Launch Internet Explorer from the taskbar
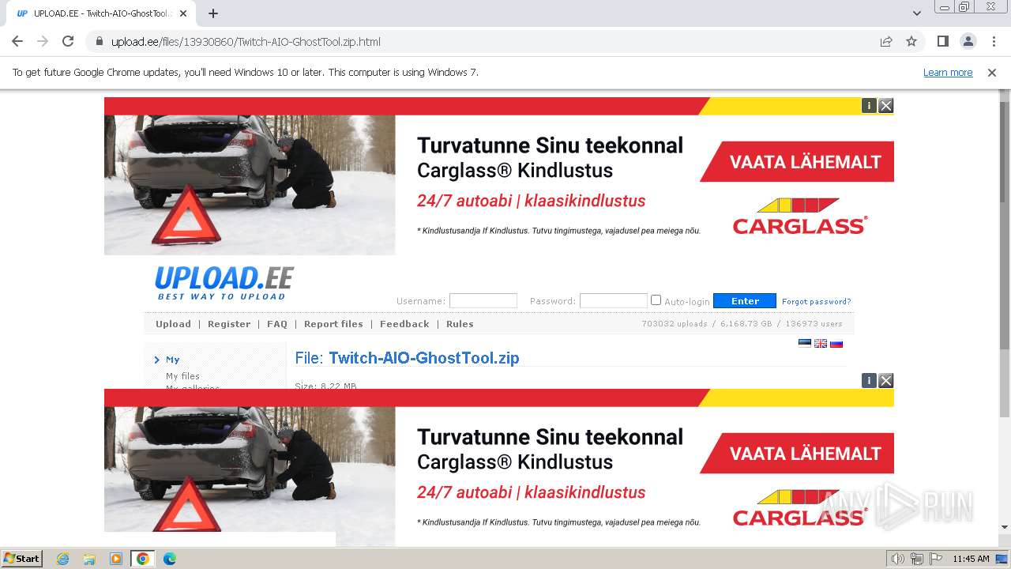 [62, 559]
